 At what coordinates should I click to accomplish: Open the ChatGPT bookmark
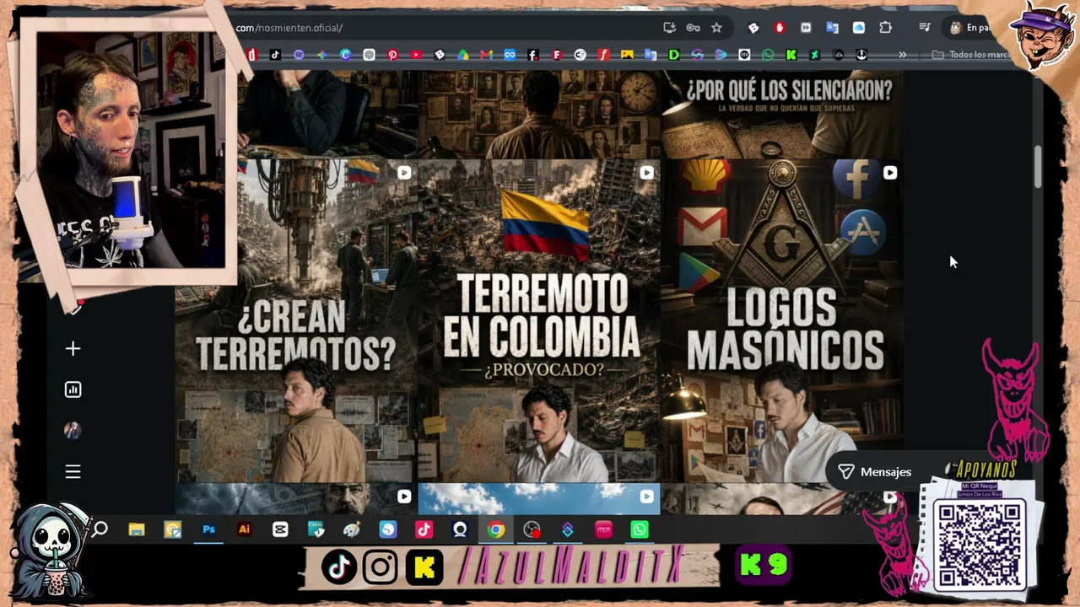click(369, 55)
